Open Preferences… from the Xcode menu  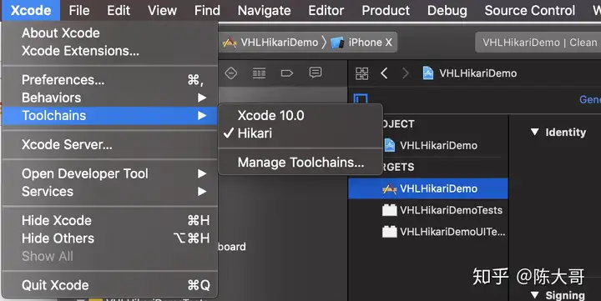(x=110, y=80)
